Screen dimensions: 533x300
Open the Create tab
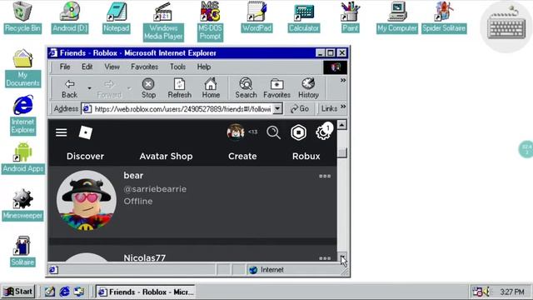coord(242,156)
